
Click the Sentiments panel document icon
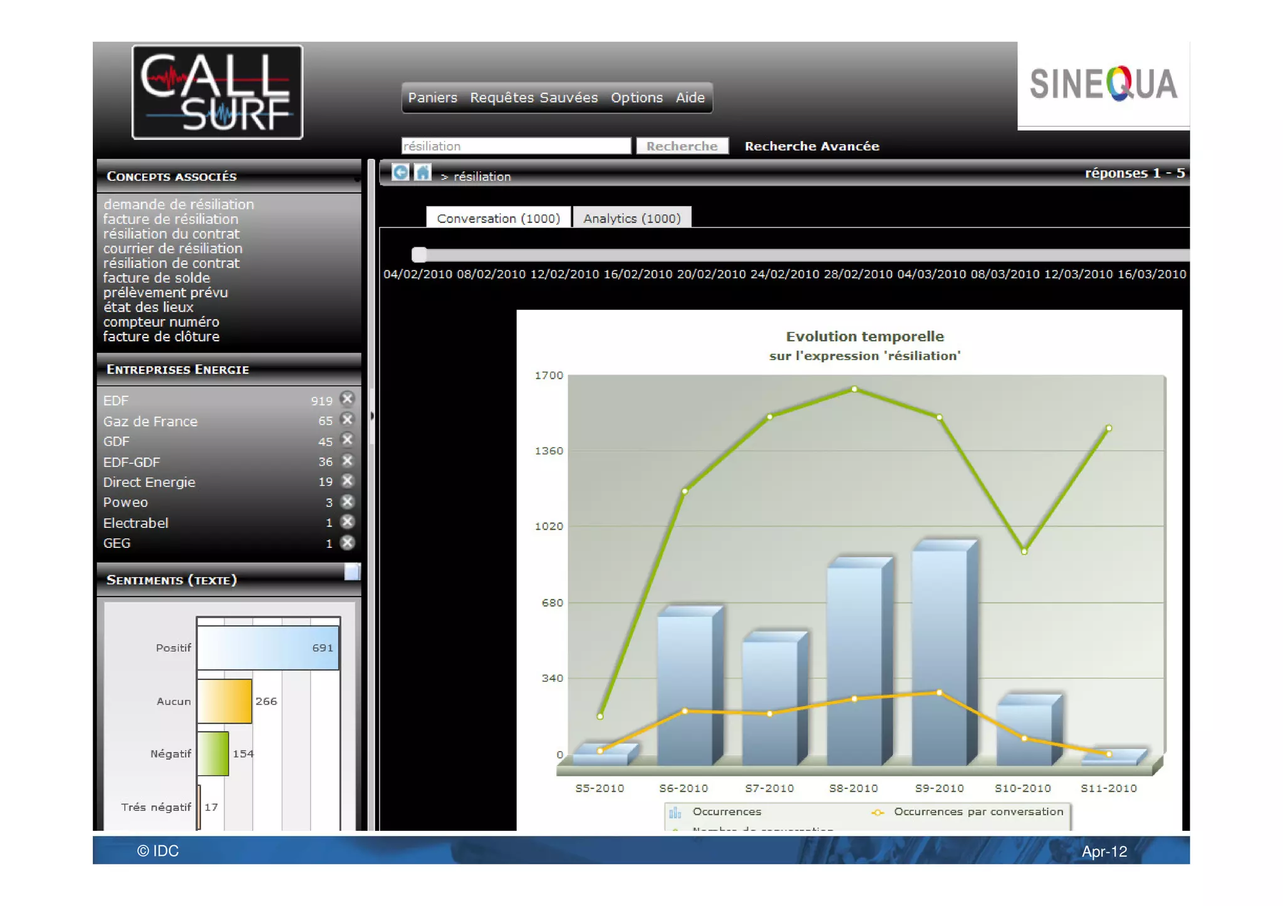352,572
